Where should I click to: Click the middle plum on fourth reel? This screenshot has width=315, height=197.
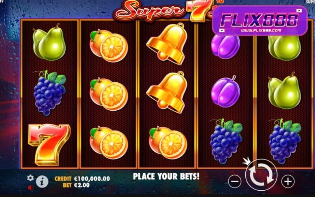225,92
